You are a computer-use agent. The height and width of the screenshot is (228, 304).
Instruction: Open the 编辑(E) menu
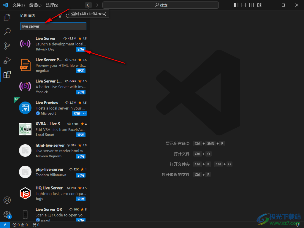pos(35,5)
